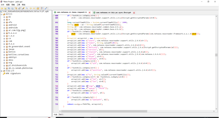Open the 文件 (File) menu
Image resolution: width=219 pixels, height=118 pixels.
coord(3,5)
